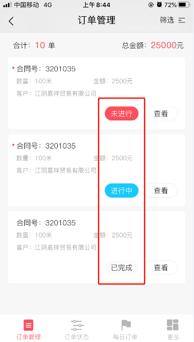The width and height of the screenshot is (194, 342).
Task: Switch to the 每日订单 tab label
Action: click(x=125, y=337)
